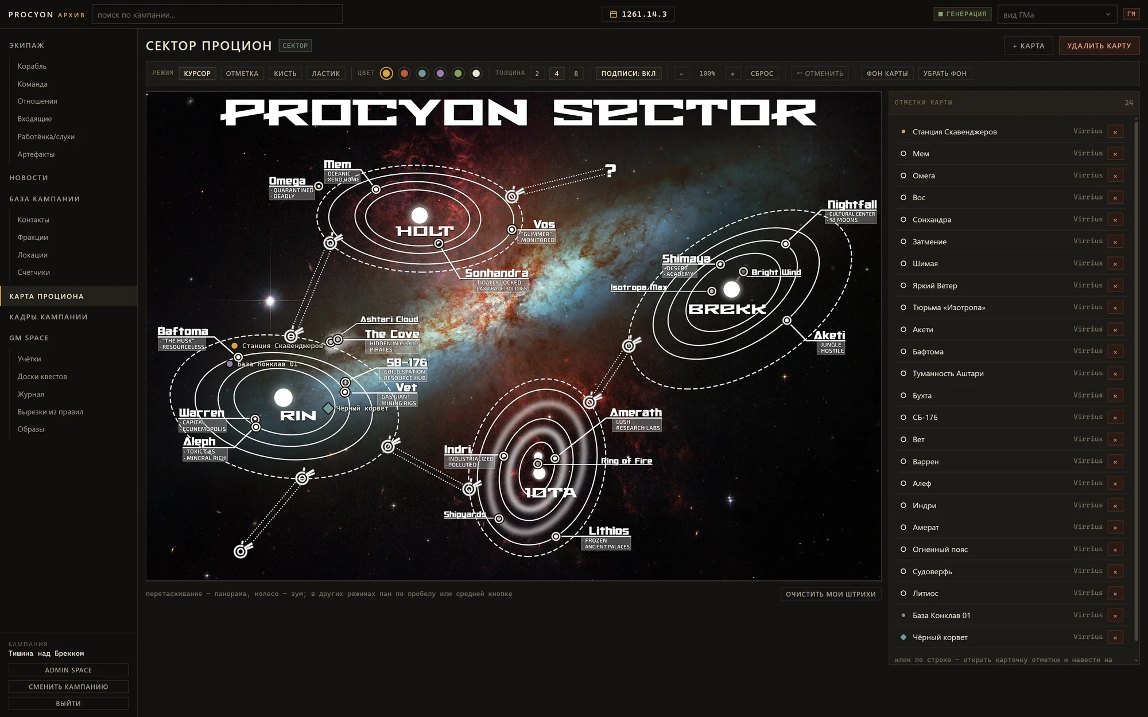Zoom in with the plus button
This screenshot has width=1148, height=717.
point(732,73)
